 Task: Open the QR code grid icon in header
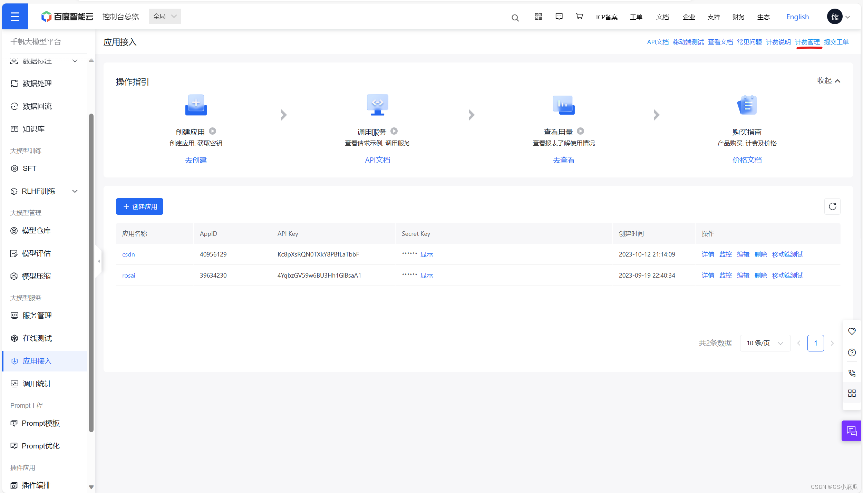[x=538, y=16]
